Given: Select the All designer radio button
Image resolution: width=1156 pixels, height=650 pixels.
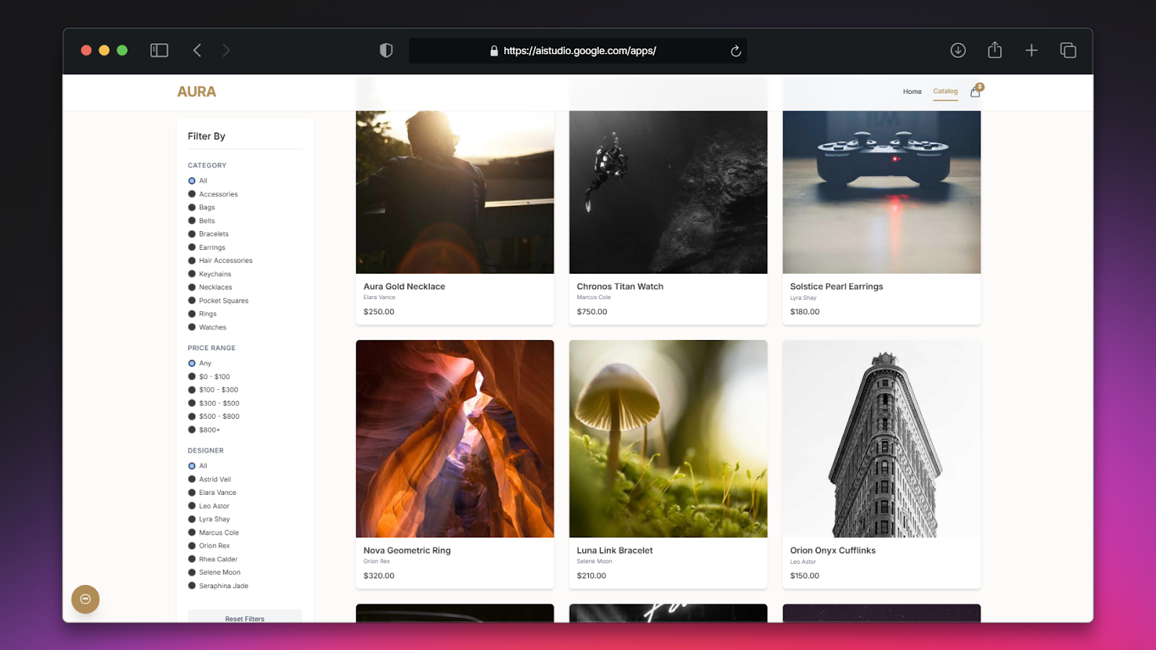Looking at the screenshot, I should pos(192,466).
